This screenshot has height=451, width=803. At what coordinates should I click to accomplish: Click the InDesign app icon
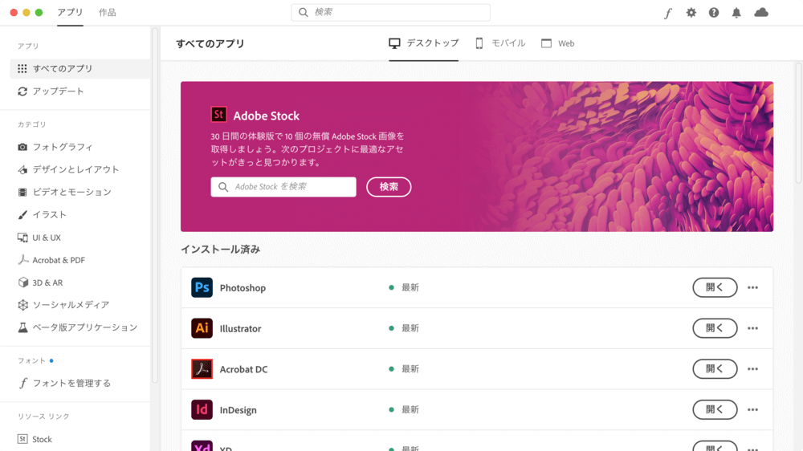click(202, 409)
